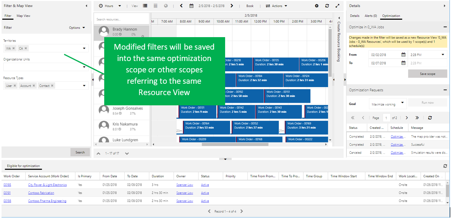
Task: Select Work Order 00164 booking block
Action: pos(207,127)
